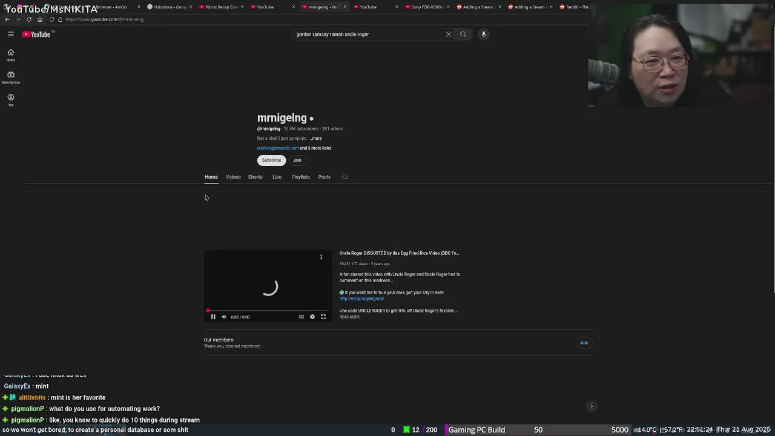Switch to the Videos tab
Viewport: 775px width, 436px height.
click(233, 177)
